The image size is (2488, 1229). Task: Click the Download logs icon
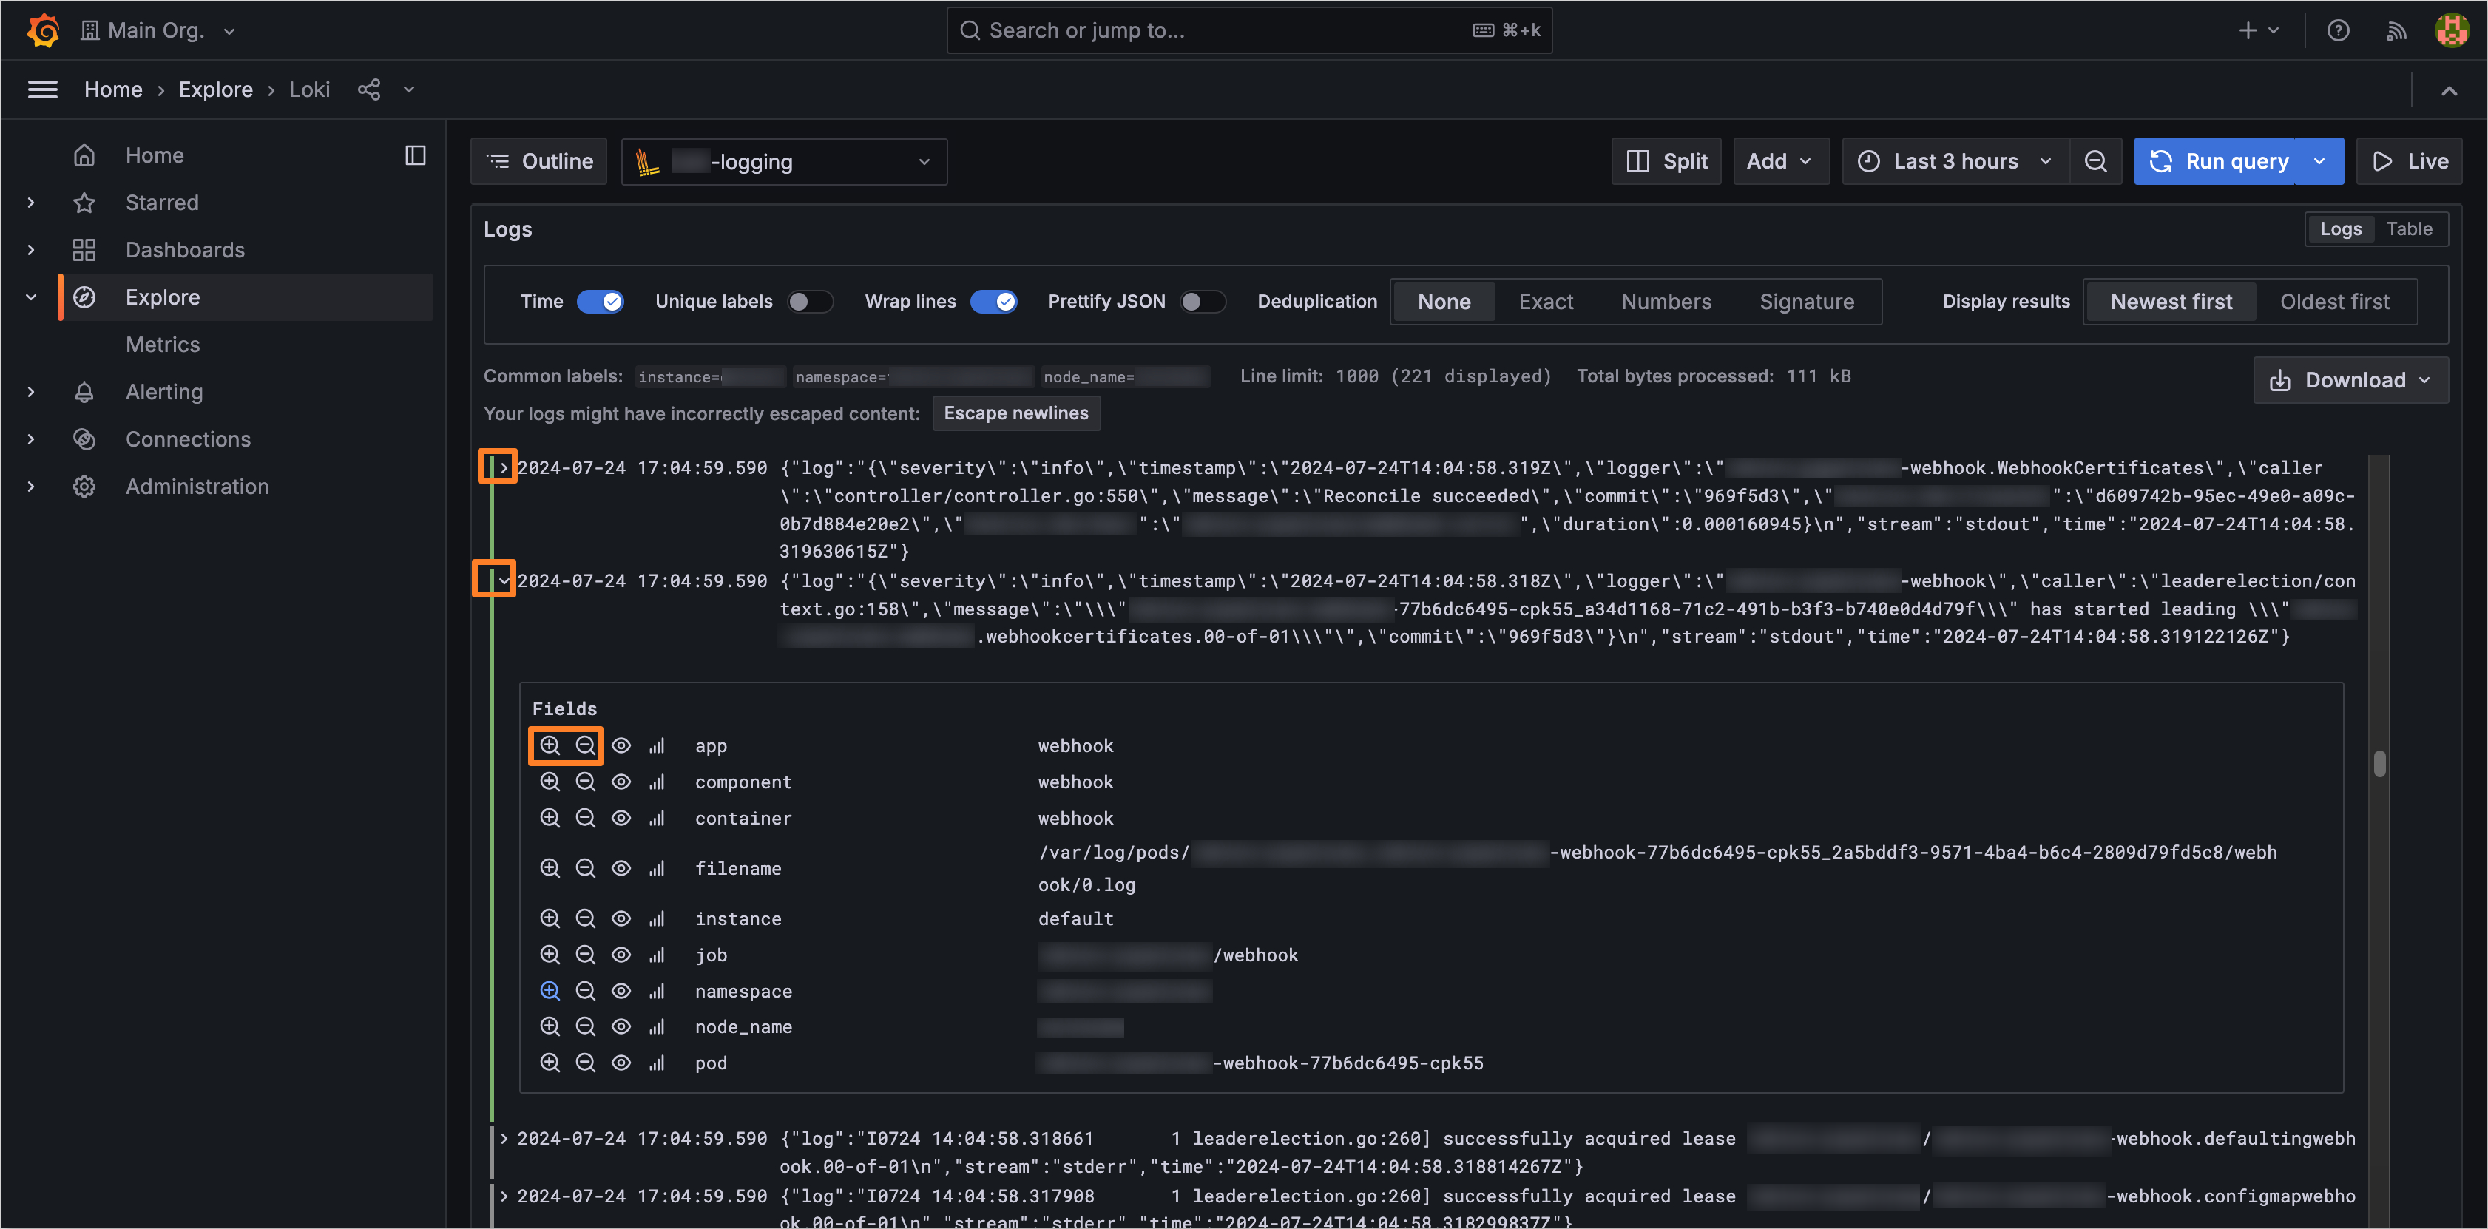tap(2280, 381)
